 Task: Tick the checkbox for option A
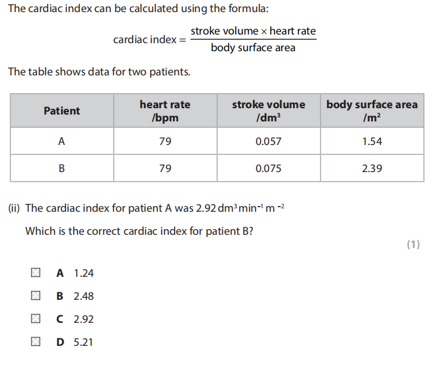pyautogui.click(x=36, y=273)
